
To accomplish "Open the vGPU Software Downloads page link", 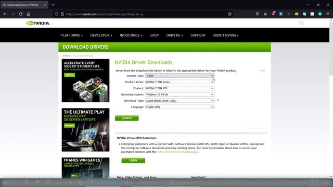I will click(x=177, y=152).
